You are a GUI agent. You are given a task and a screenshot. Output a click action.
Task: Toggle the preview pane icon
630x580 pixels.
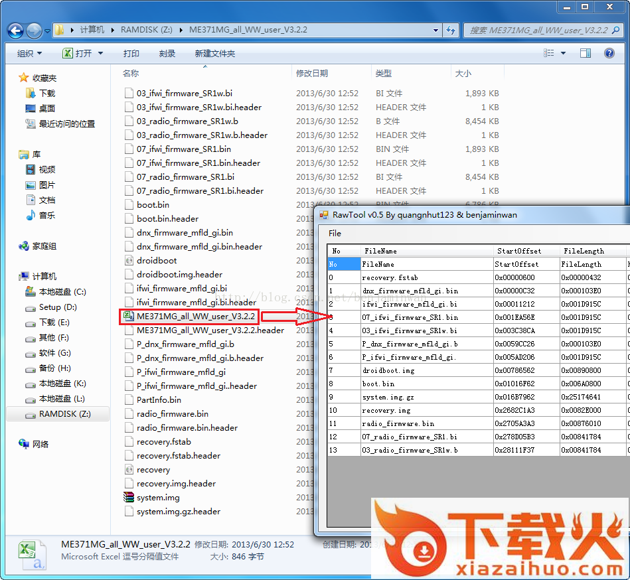586,53
